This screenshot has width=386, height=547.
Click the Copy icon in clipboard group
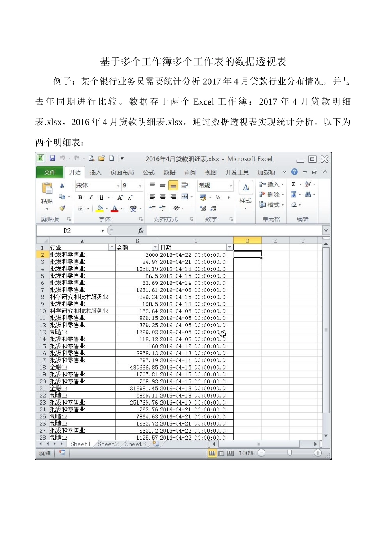click(x=62, y=197)
